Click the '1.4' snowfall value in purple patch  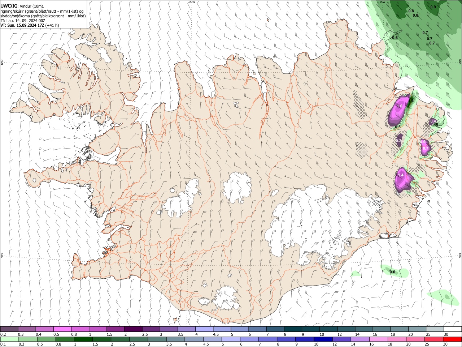pos(400,175)
